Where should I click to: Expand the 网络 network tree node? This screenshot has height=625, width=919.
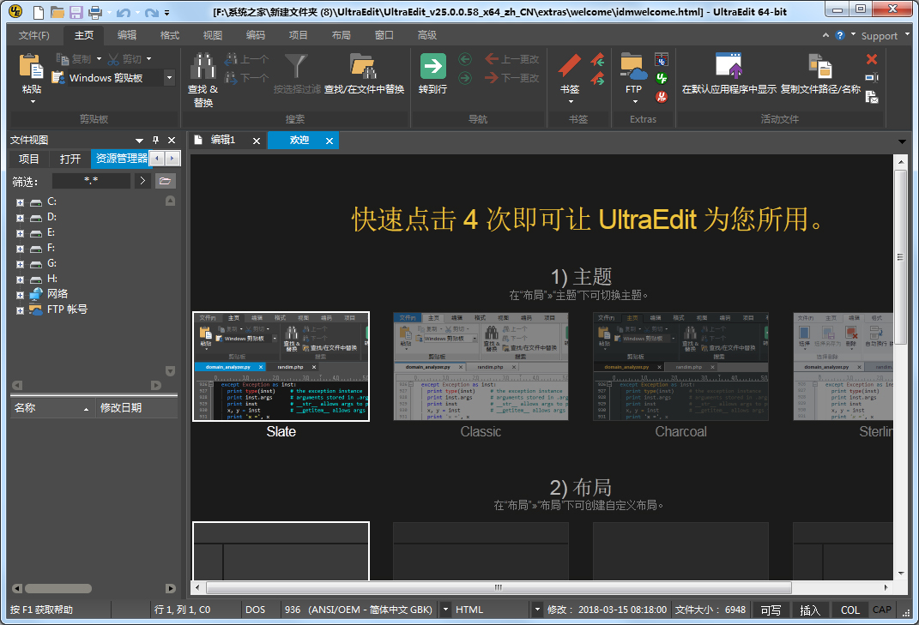point(20,295)
